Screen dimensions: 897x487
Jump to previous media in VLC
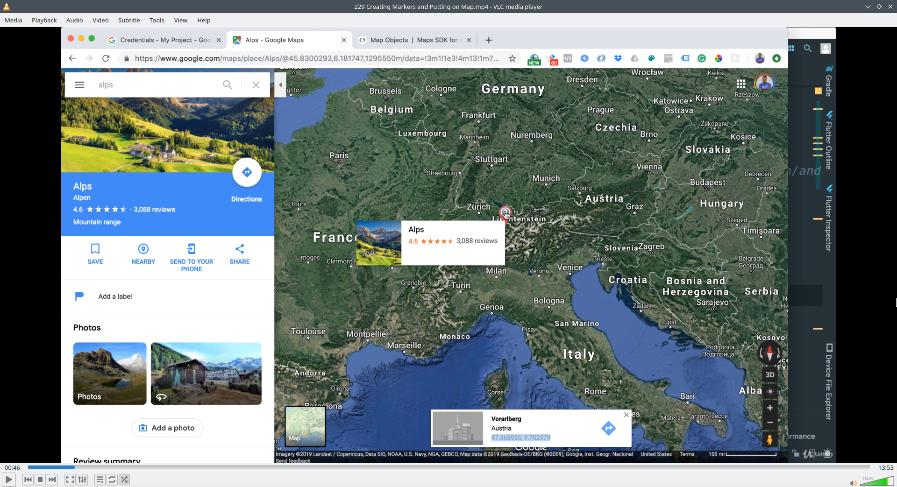28,480
